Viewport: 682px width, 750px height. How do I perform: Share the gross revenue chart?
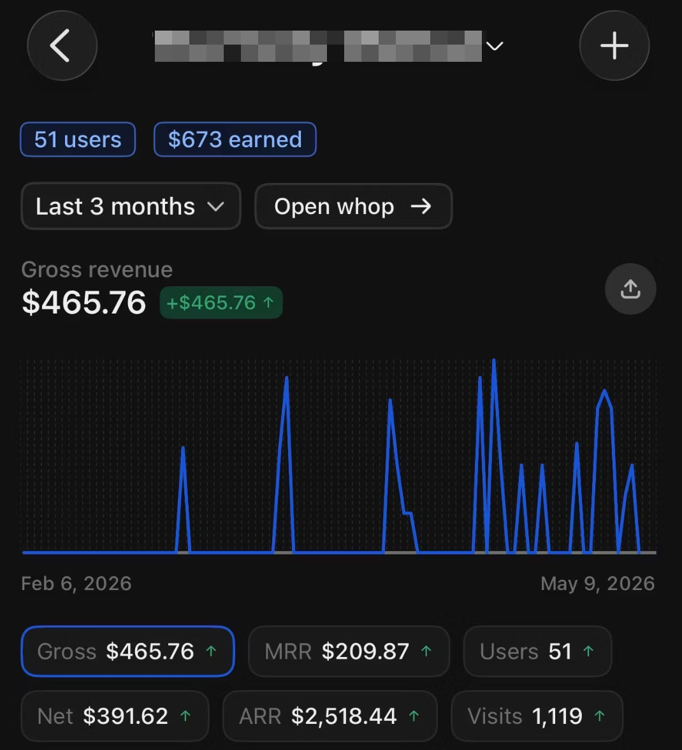630,289
